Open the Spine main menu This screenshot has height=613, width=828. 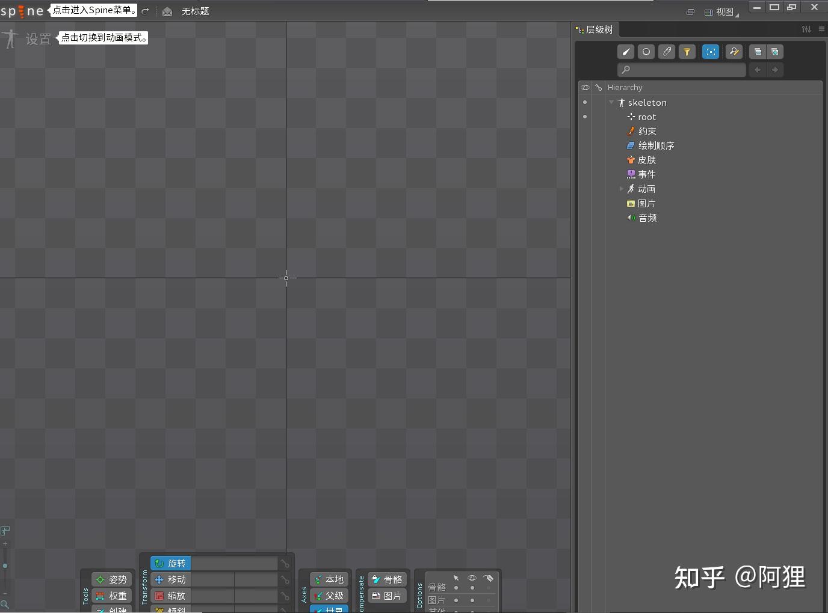[x=22, y=10]
